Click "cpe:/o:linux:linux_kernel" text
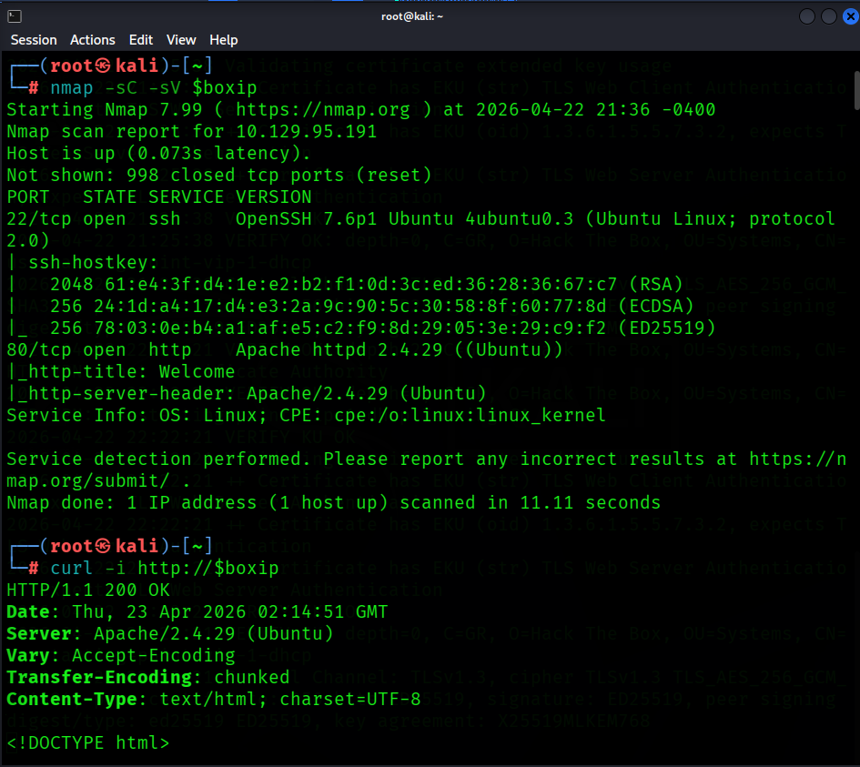 point(470,416)
